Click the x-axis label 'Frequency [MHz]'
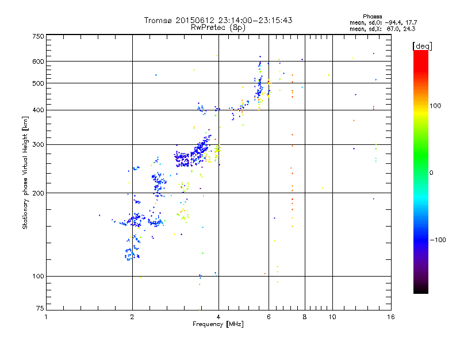The height and width of the screenshot is (345, 460). point(218,324)
